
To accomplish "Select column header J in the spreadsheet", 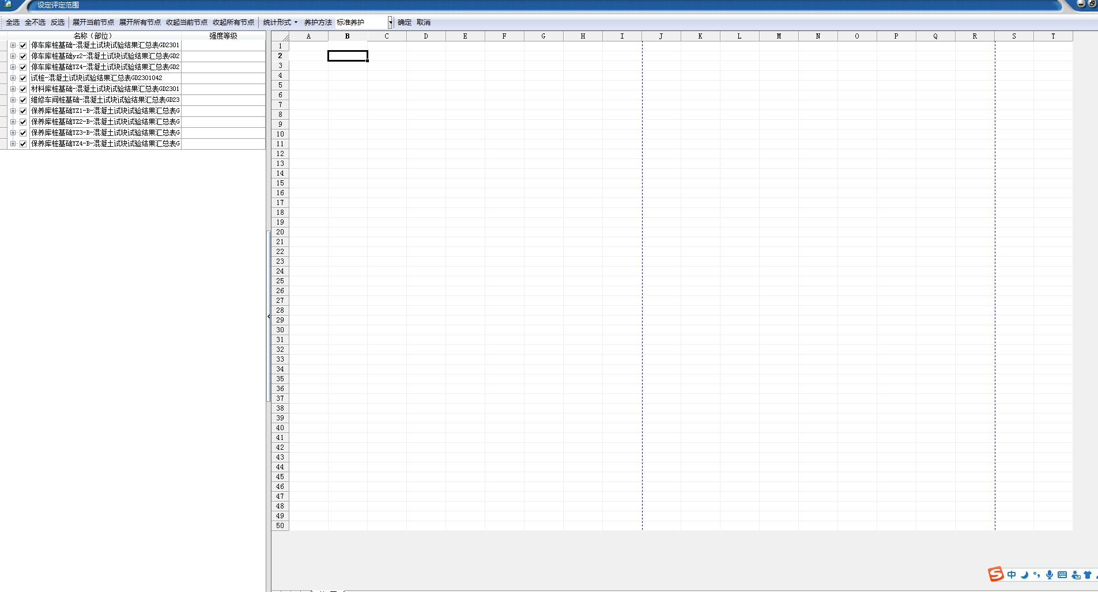I will (x=661, y=36).
